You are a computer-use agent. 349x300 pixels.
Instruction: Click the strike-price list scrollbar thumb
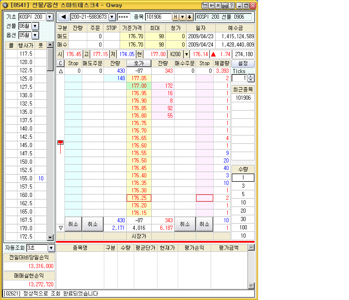click(x=50, y=59)
